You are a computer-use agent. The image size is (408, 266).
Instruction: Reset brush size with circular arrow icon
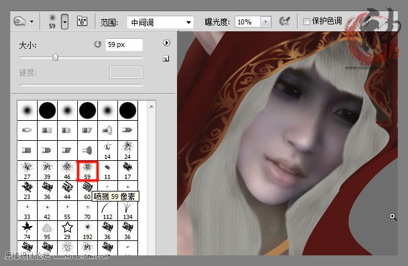[97, 44]
